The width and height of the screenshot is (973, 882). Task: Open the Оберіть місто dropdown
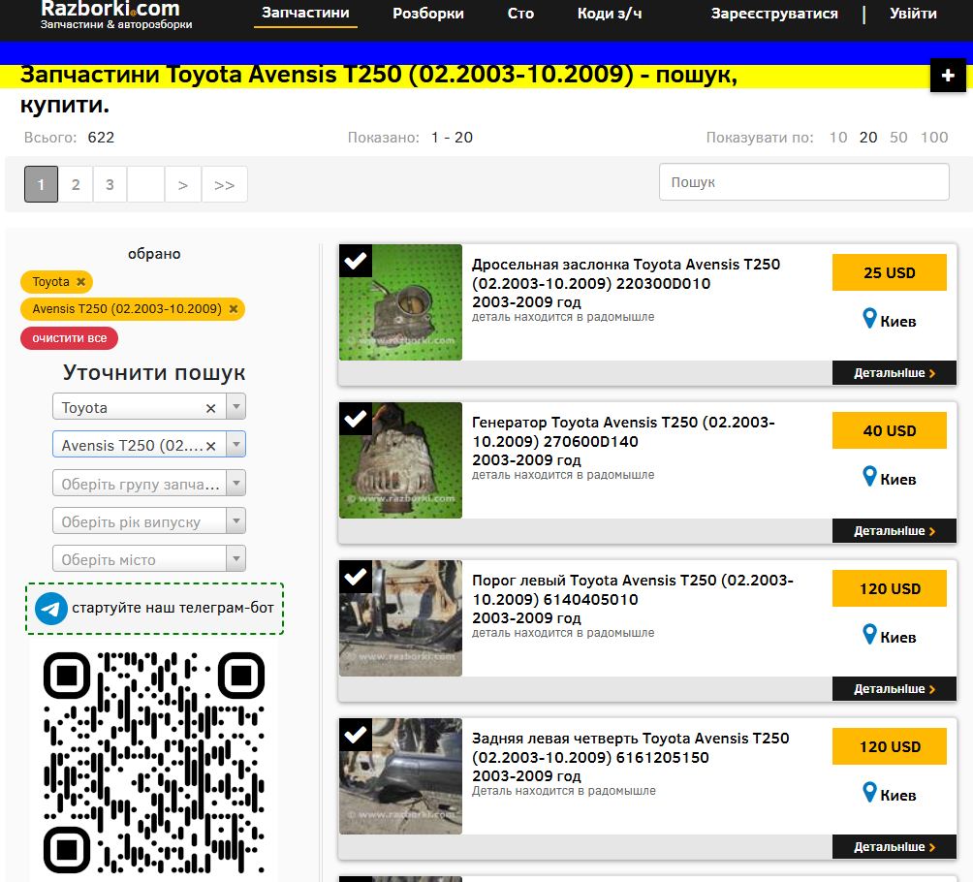pyautogui.click(x=149, y=559)
